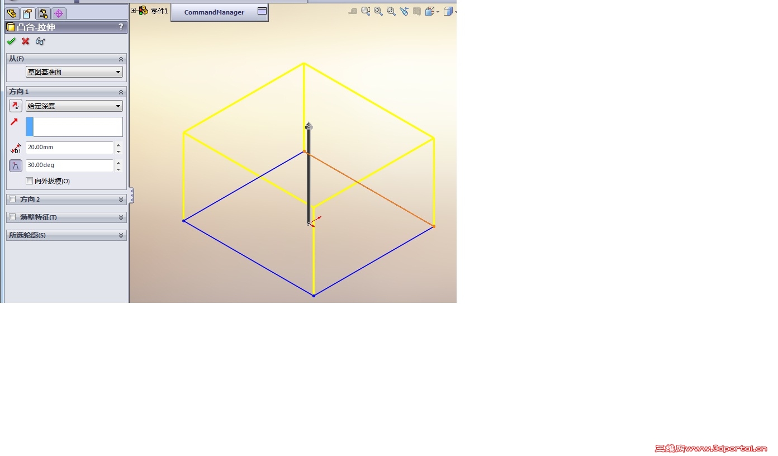Toggle detailed preview glasses icon
Screen dimensions: 778x456
coord(40,41)
